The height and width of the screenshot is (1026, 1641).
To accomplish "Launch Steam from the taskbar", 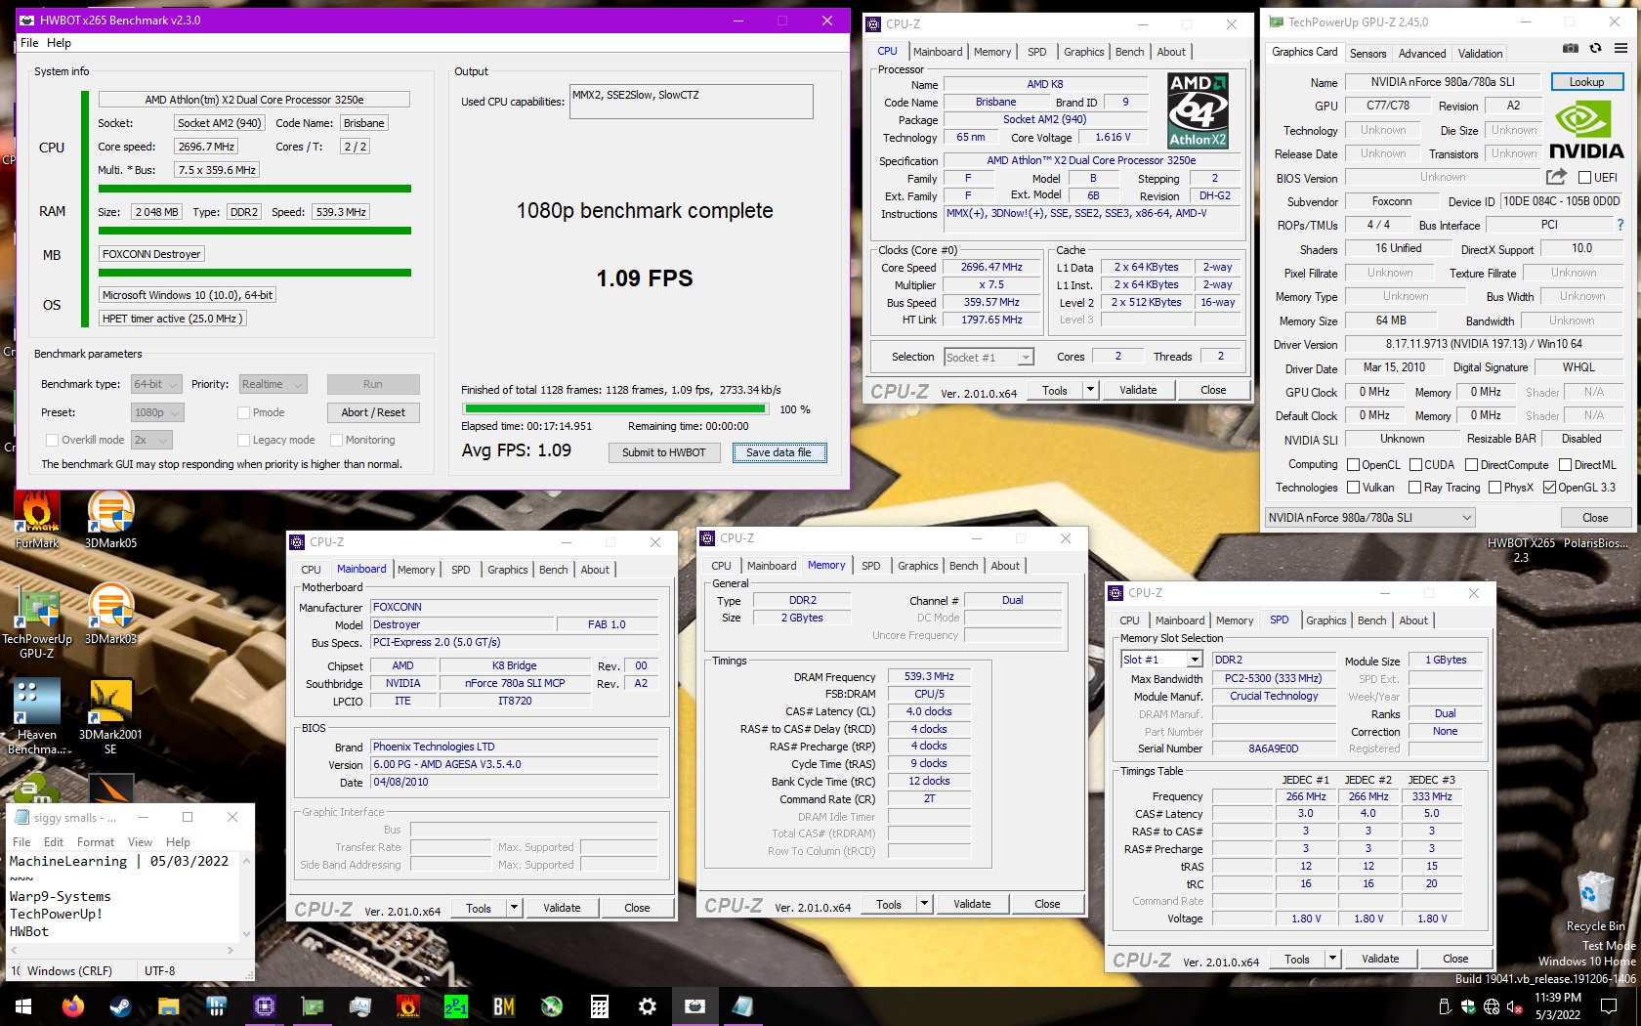I will 121,1006.
